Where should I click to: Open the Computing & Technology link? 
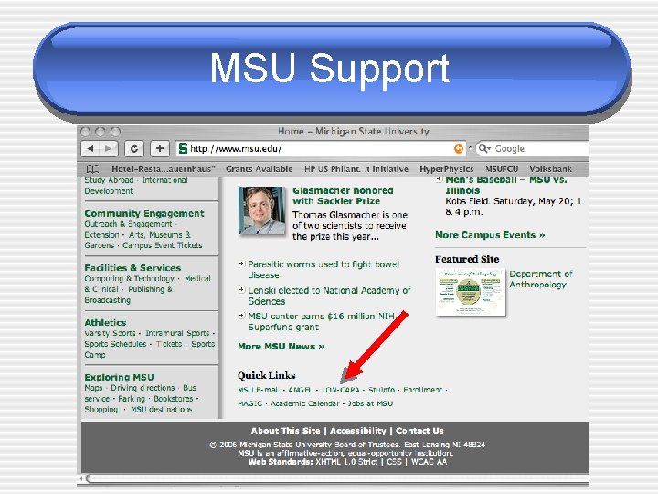click(129, 278)
